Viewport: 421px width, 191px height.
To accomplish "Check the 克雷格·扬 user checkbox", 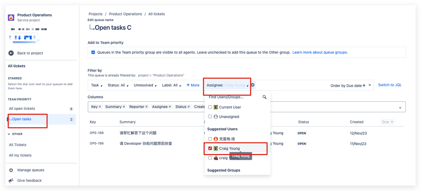I will click(210, 139).
